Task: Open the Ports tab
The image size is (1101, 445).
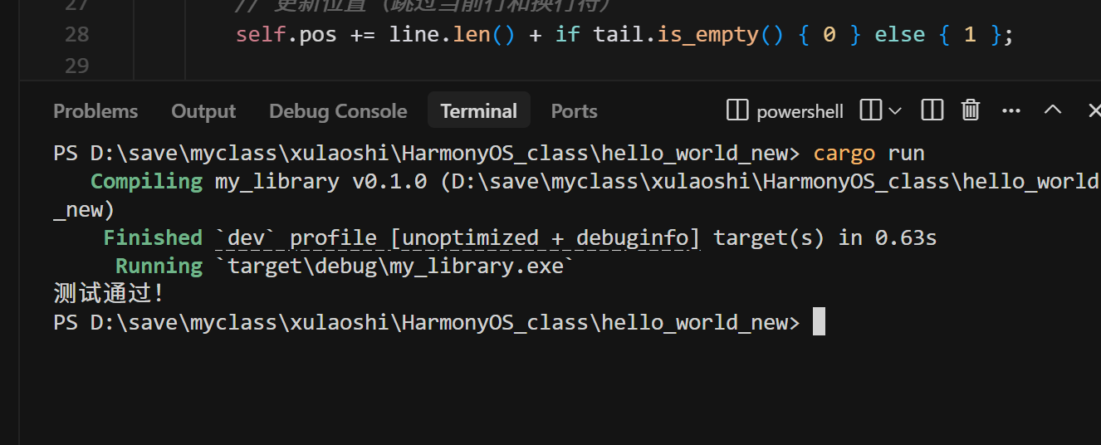Action: tap(574, 111)
